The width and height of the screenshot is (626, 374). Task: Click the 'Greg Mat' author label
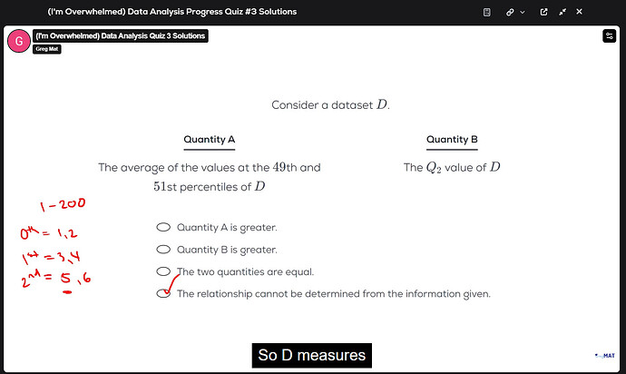pyautogui.click(x=45, y=49)
